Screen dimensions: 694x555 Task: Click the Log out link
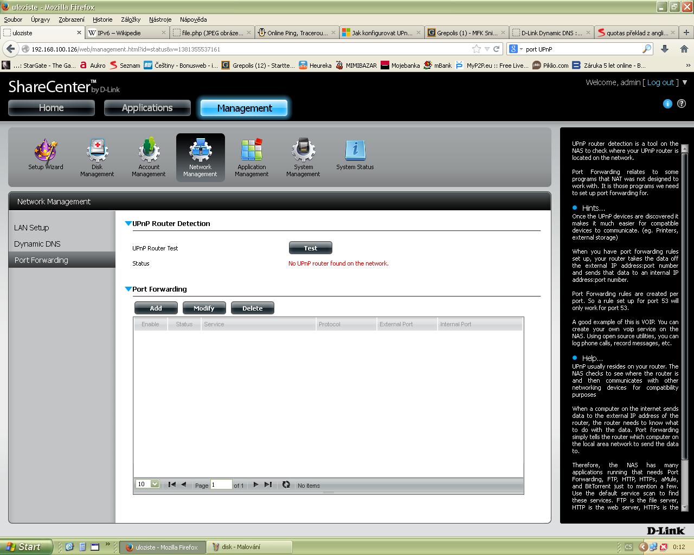pos(660,82)
